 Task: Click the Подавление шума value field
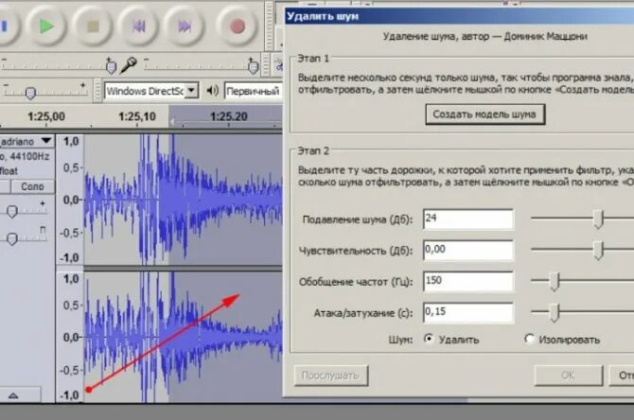[468, 219]
